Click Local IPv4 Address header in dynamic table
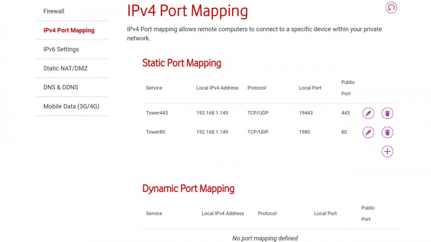This screenshot has width=431, height=242. (223, 214)
